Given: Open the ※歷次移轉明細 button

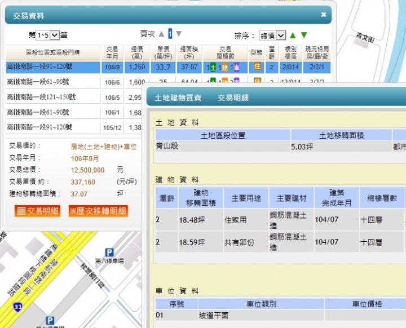Looking at the screenshot, I should coord(98,211).
